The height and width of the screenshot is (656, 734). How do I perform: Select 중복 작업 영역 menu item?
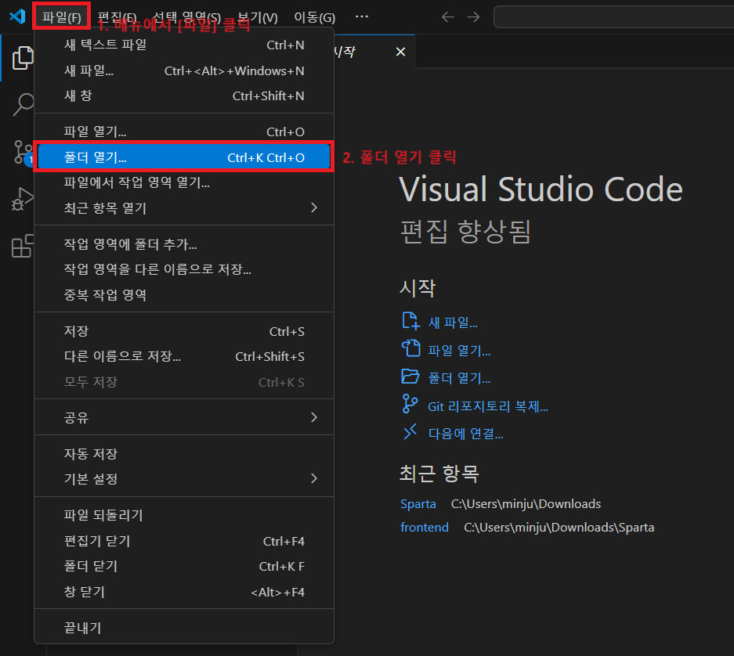point(184,295)
